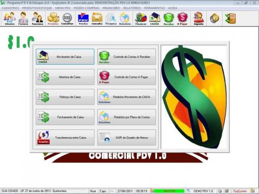Click the Produtos boxes toolbar icon

click(x=53, y=19)
